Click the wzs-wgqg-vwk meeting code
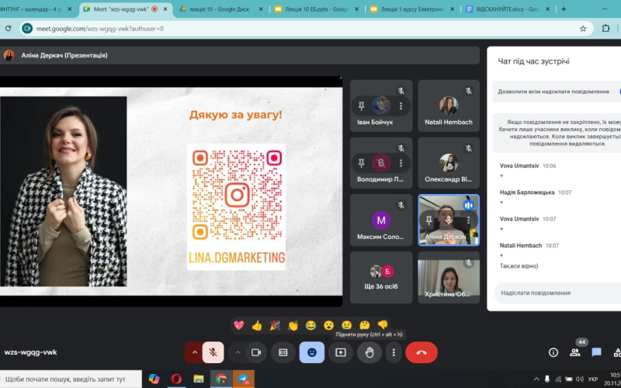This screenshot has width=621, height=388. coord(30,352)
